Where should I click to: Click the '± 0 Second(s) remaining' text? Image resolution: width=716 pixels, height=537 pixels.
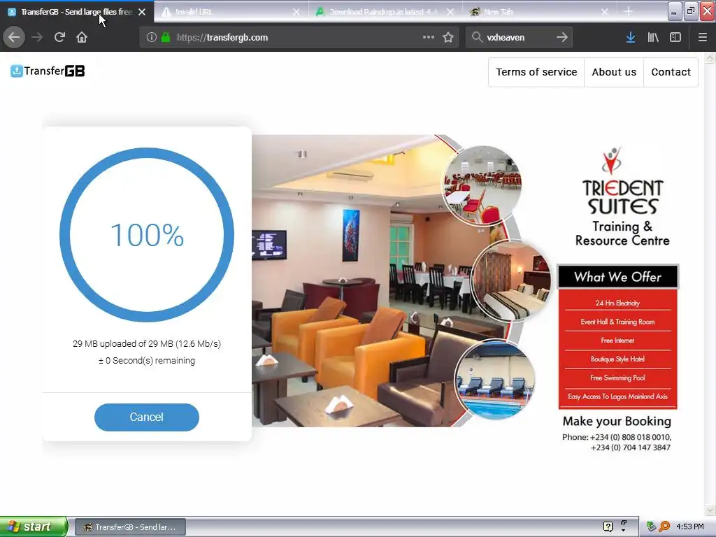(x=147, y=360)
